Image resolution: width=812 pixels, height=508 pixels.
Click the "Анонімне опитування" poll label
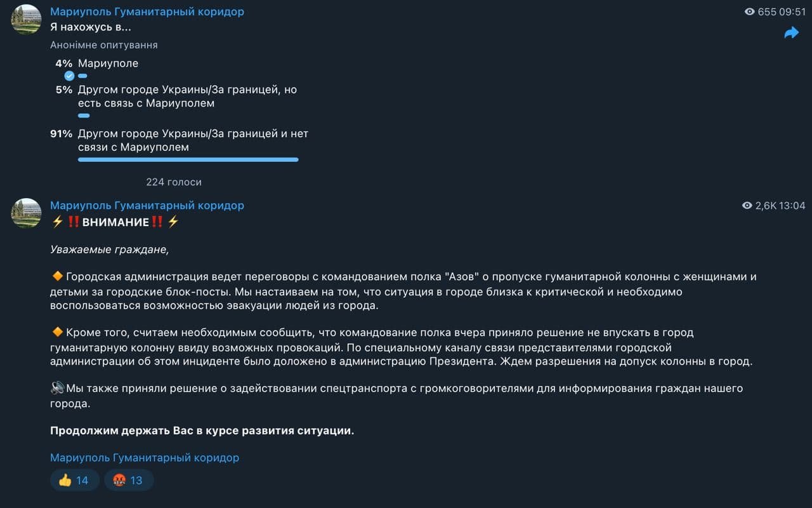pos(104,45)
